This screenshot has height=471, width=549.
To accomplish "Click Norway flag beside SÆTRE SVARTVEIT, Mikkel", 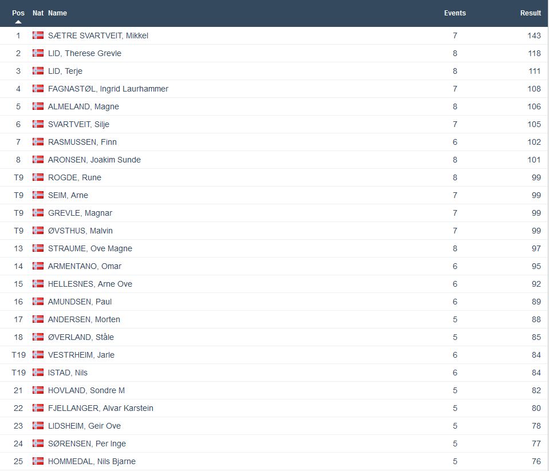I will tap(38, 35).
